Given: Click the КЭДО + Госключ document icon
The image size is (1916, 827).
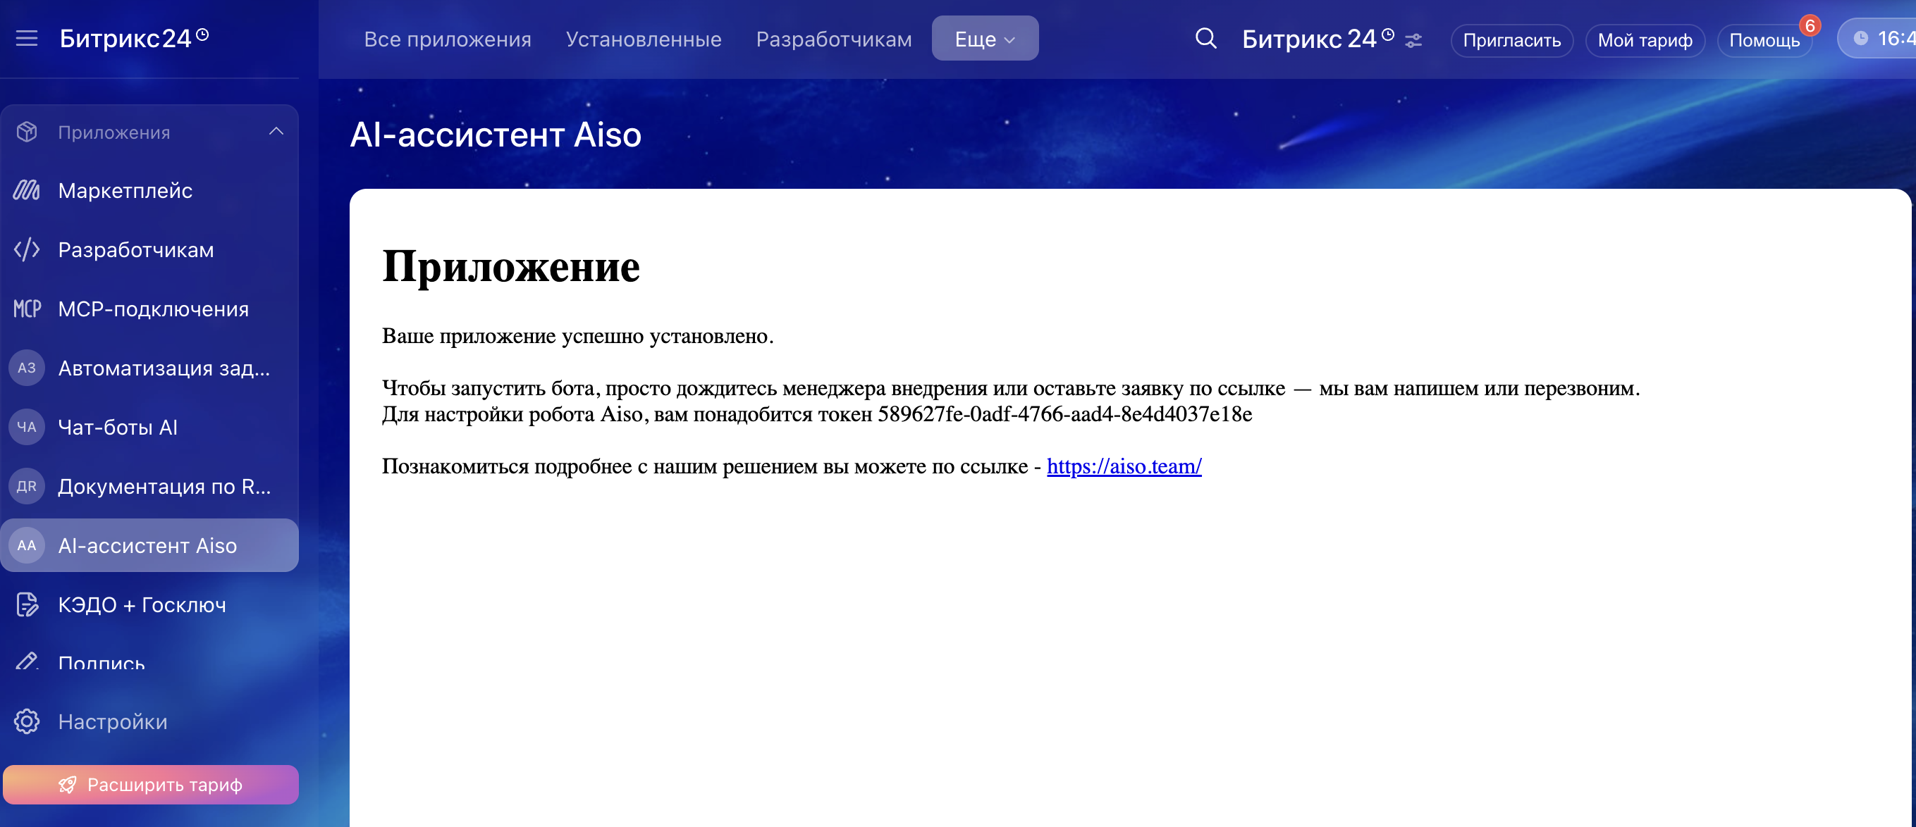Looking at the screenshot, I should click(27, 605).
